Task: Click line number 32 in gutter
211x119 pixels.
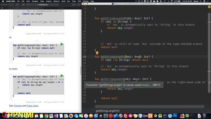Action: pyautogui.click(x=84, y=101)
